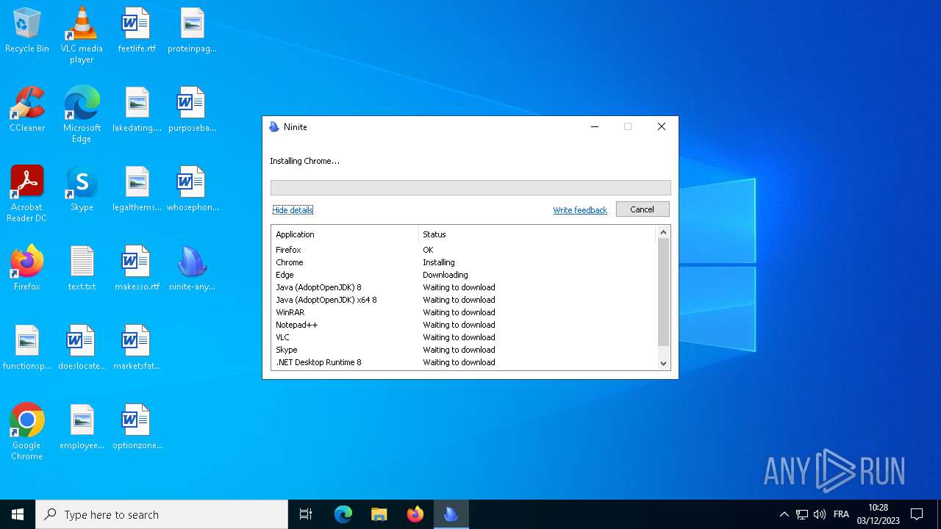Select text.txt file on desktop
The width and height of the screenshot is (941, 529).
pyautogui.click(x=82, y=269)
